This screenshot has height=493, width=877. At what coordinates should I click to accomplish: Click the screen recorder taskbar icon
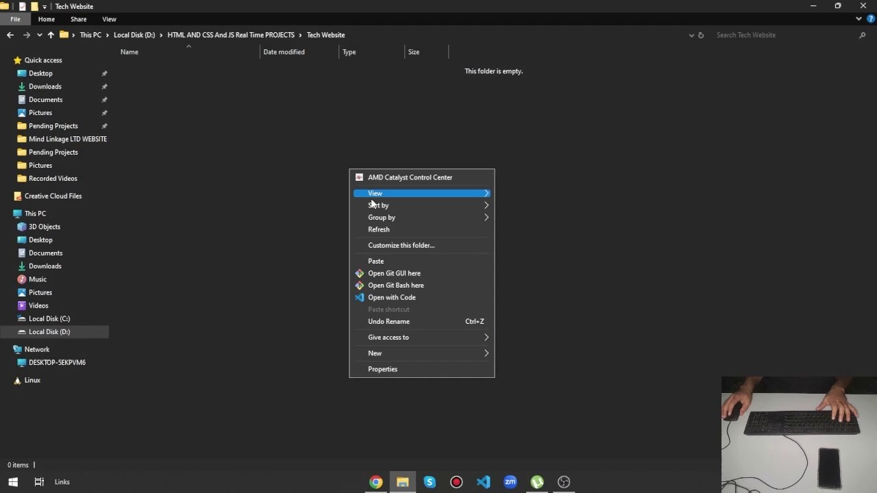coord(456,482)
